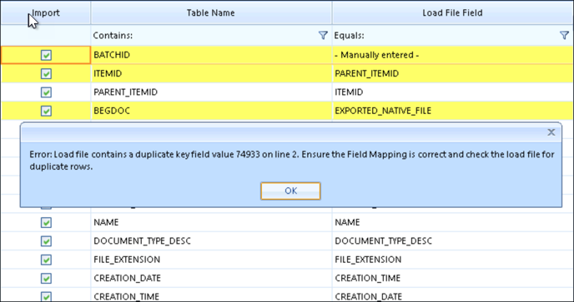
Task: Close the error dialog with the X
Action: point(551,132)
